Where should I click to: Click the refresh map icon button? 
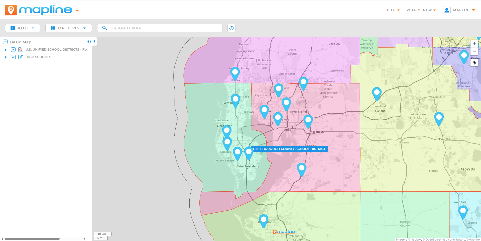pos(231,28)
